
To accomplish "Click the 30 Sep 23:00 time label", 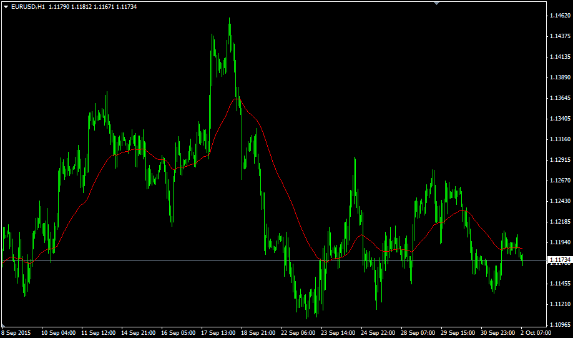I will tap(498, 333).
